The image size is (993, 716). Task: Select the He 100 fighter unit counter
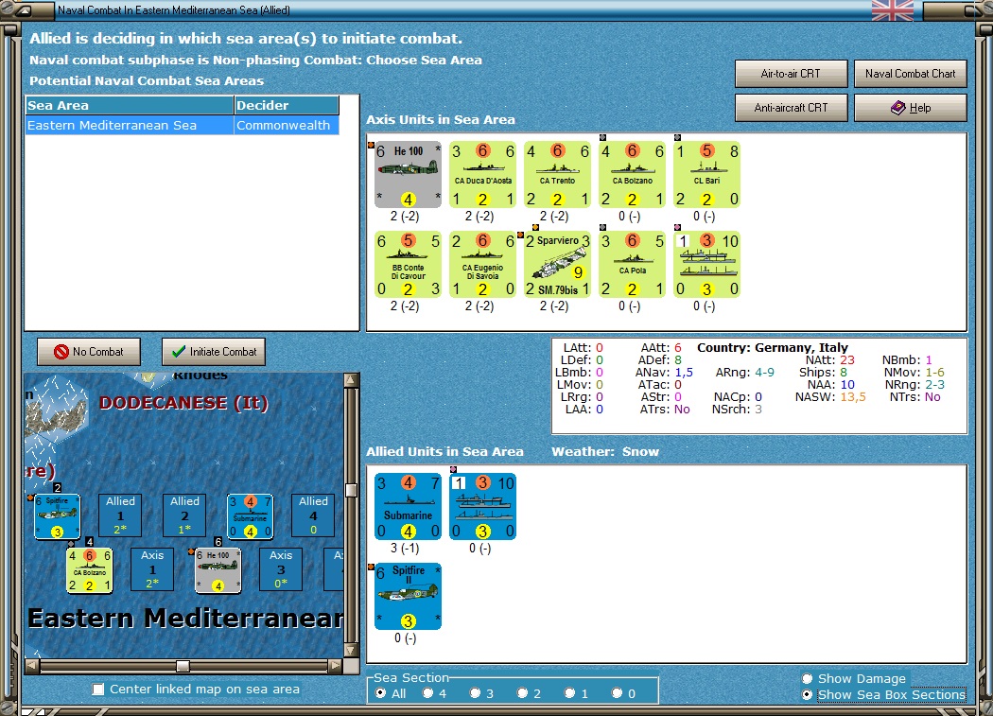point(408,175)
